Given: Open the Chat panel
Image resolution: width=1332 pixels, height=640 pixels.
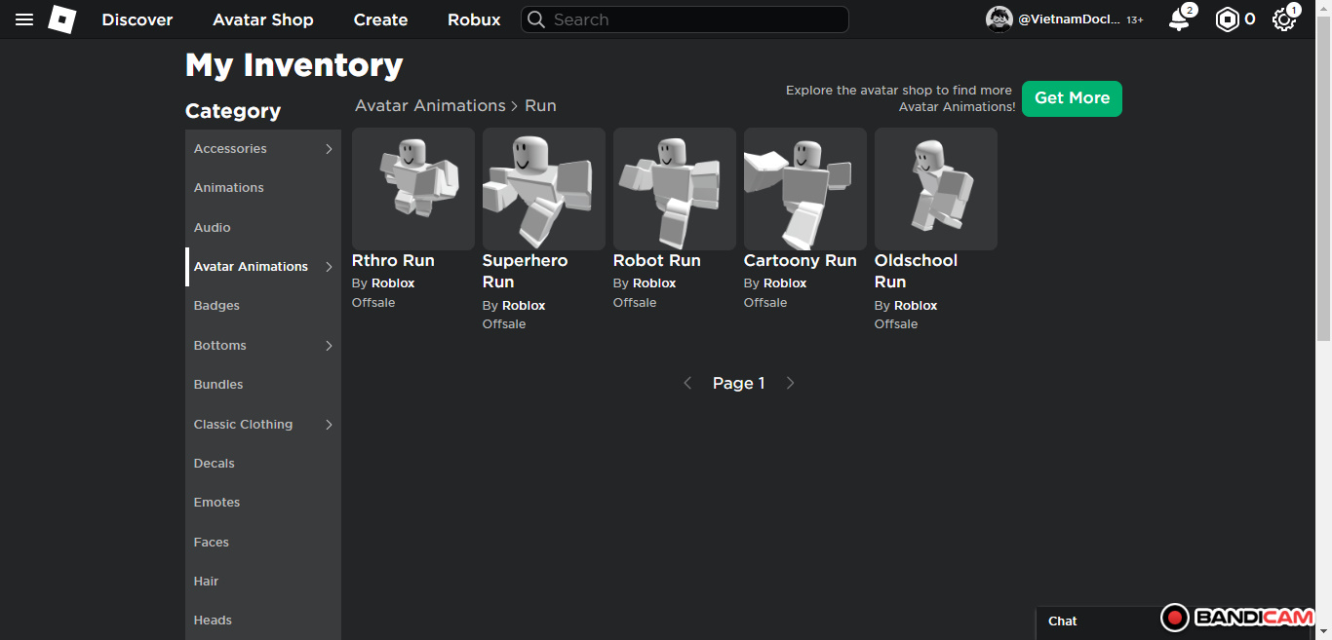Looking at the screenshot, I should [x=1063, y=621].
